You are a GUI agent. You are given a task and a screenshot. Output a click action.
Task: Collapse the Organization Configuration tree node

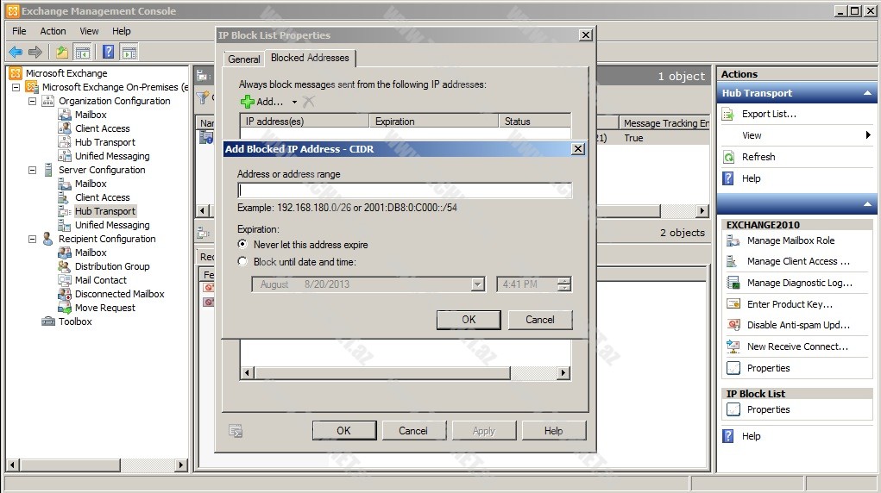click(x=33, y=101)
